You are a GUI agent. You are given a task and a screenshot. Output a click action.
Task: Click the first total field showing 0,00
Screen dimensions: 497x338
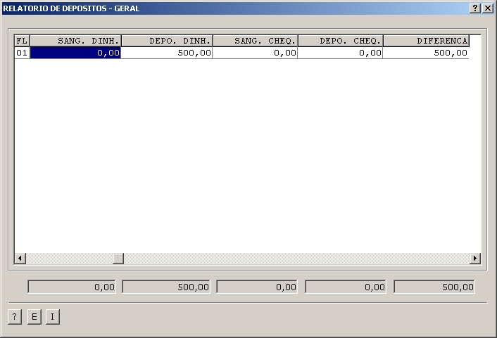click(x=72, y=287)
